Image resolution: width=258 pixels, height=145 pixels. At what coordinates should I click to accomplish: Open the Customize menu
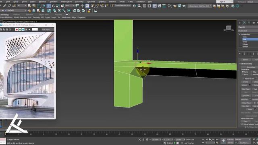click(x=91, y=2)
